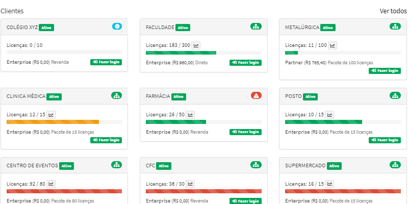Open hierarchy icon on CENTRO DE EVENTOS card

[x=116, y=165]
